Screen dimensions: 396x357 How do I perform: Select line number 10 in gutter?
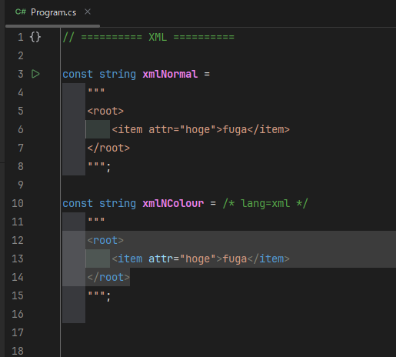pyautogui.click(x=18, y=203)
